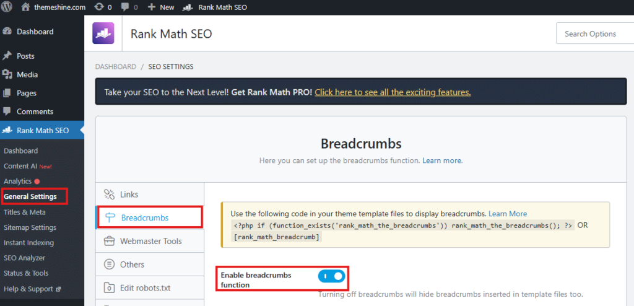
Task: Click the purple Rank Math logo
Action: pos(103,33)
